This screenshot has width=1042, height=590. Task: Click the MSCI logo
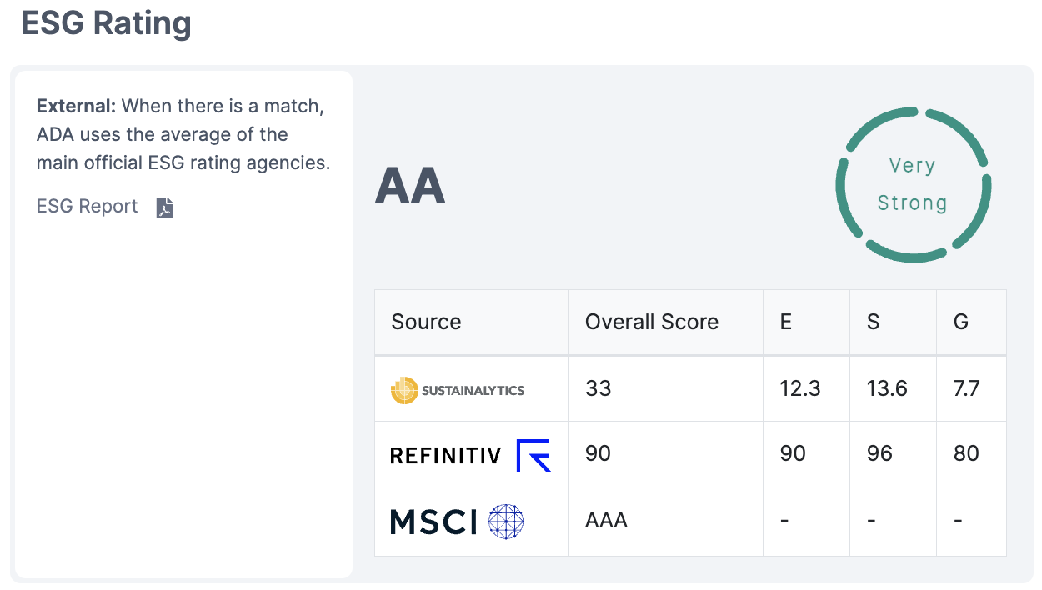pos(458,522)
